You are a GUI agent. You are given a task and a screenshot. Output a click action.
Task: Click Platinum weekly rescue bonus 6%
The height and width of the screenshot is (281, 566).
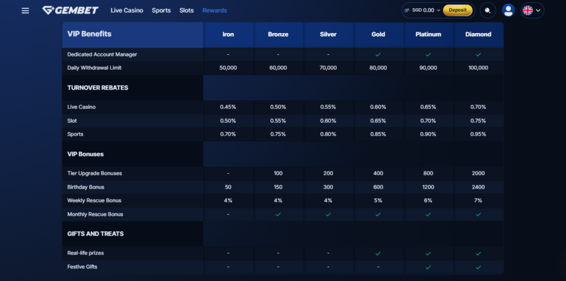tap(428, 200)
